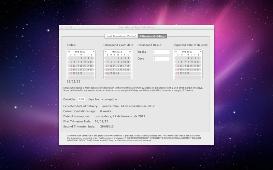Click the Days input field

161,59
